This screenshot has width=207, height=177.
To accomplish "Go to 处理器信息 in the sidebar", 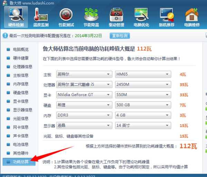I will click(x=23, y=67).
